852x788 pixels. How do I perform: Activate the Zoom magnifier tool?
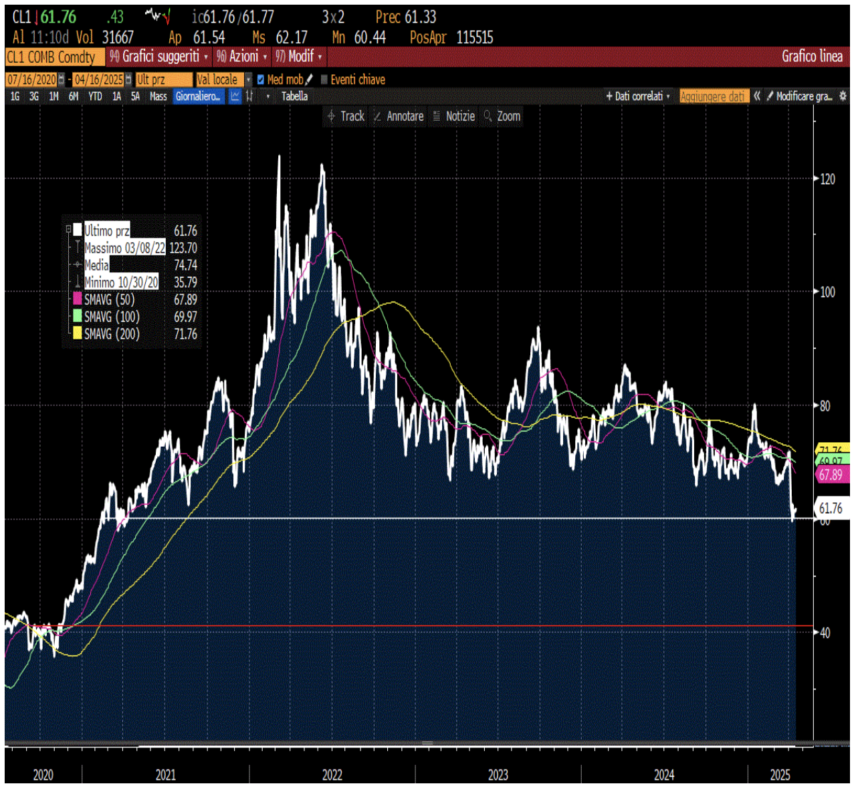502,116
